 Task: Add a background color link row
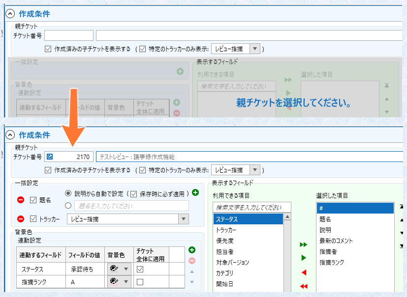tap(192, 250)
